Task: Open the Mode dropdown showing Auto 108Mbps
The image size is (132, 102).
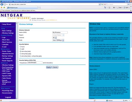Action: [58, 40]
